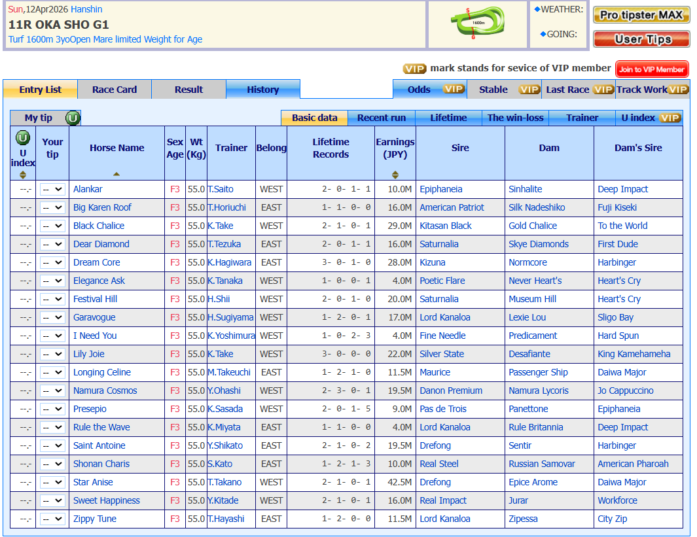Open tip dropdown for Black Chalice
Viewport: 697px width, 537px height.
[52, 226]
